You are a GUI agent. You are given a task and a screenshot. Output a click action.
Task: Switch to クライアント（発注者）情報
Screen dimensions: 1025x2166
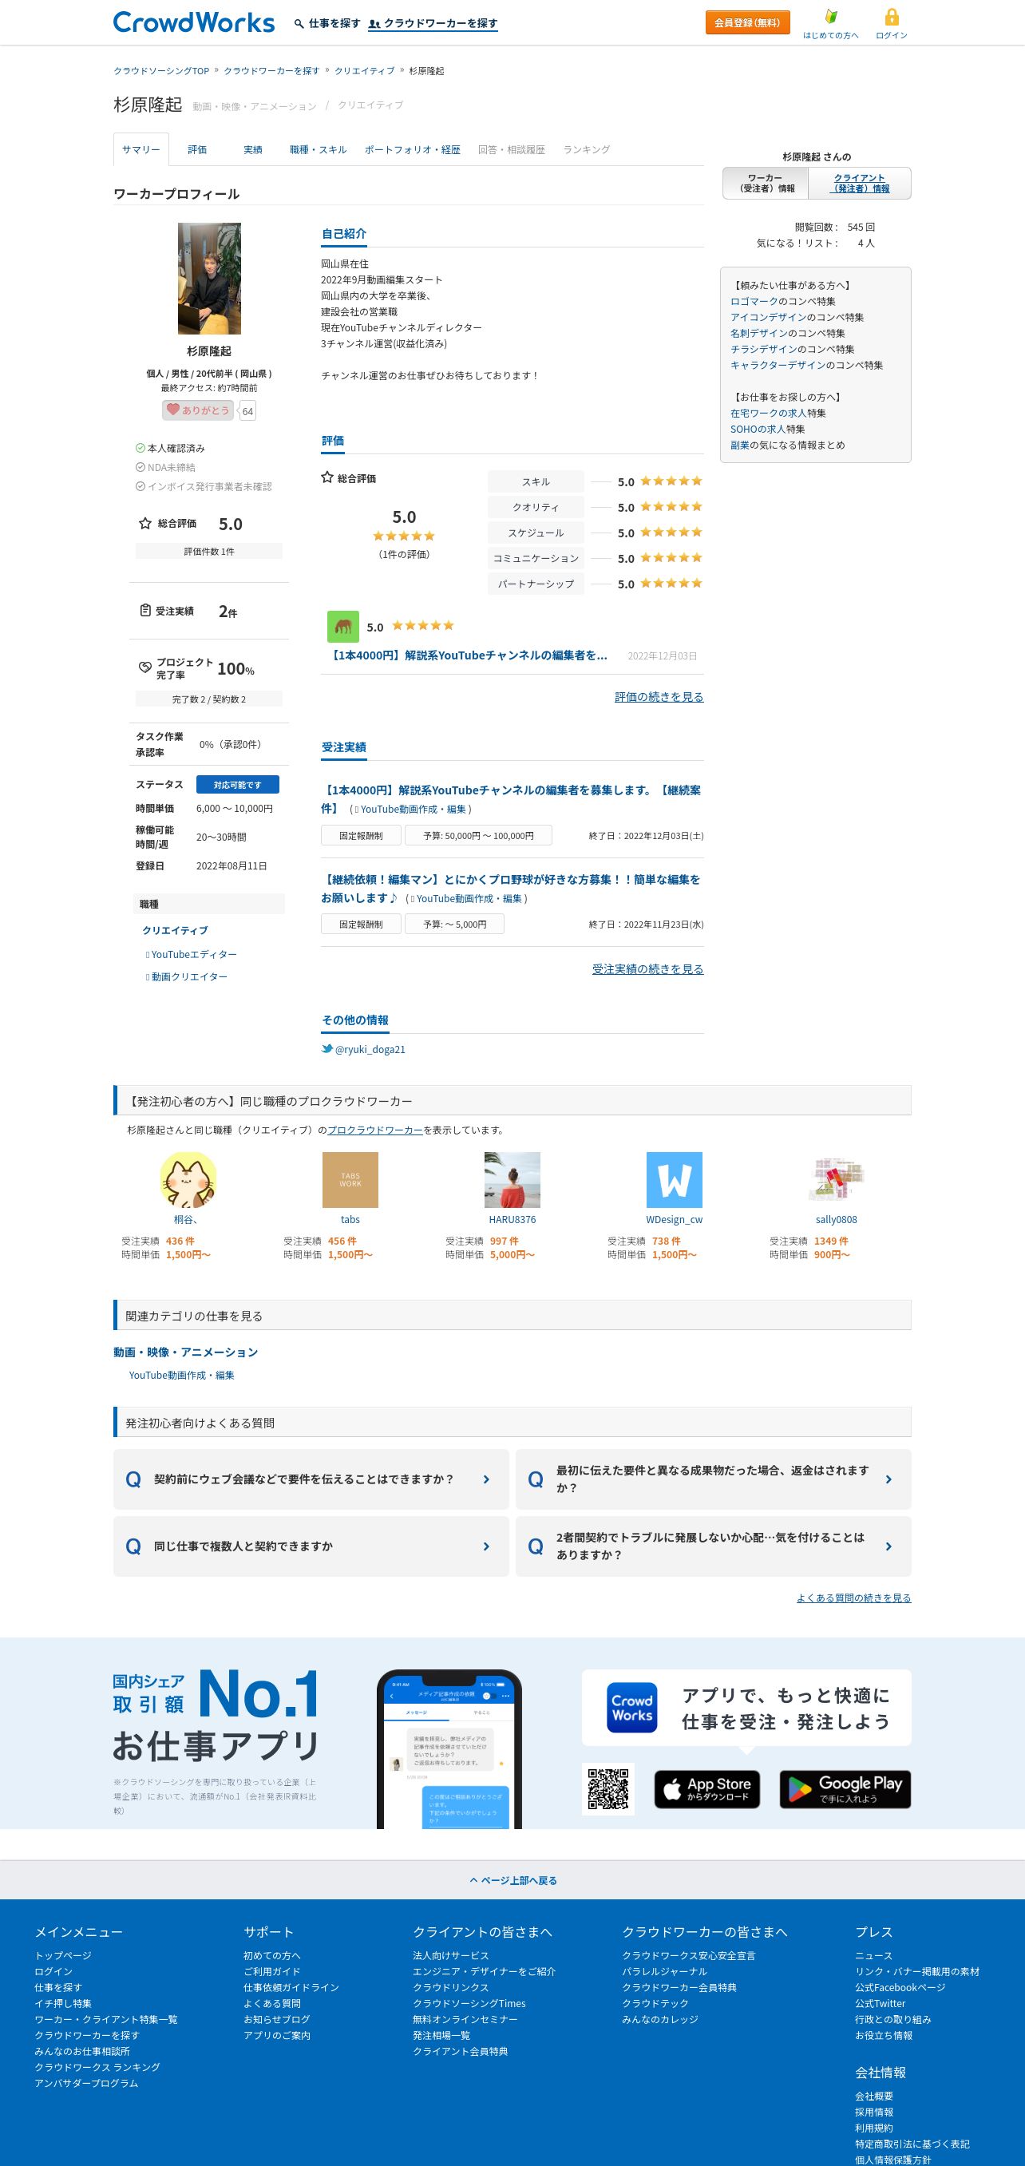point(859,184)
